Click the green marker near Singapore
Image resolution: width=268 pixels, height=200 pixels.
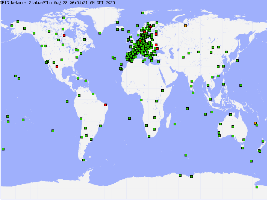(x=210, y=99)
